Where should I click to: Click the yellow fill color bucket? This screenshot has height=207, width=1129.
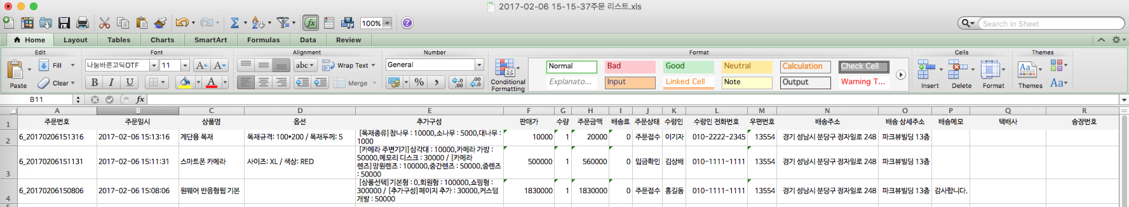coord(185,82)
